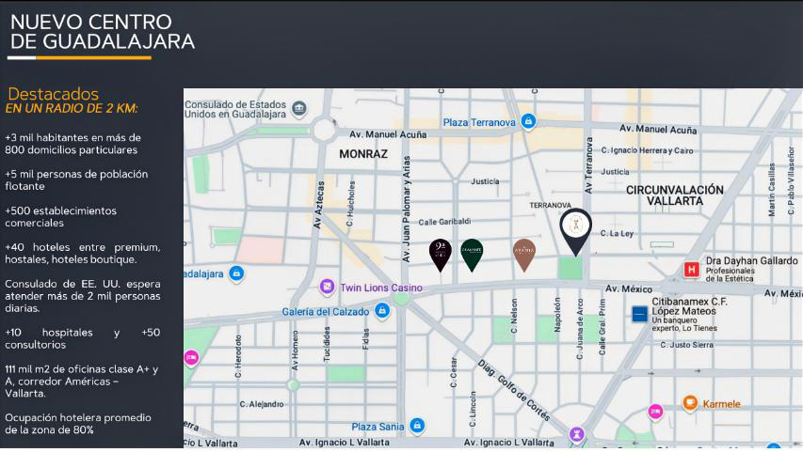This screenshot has width=803, height=452.
Task: Click the Plaza Sania shopping marker
Action: pos(417,426)
